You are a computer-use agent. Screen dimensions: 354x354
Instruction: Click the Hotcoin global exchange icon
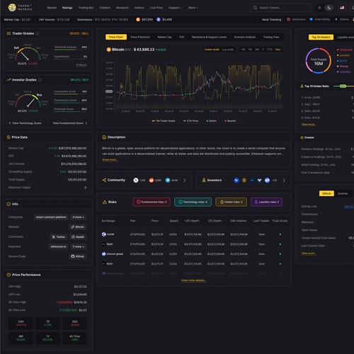point(103,254)
